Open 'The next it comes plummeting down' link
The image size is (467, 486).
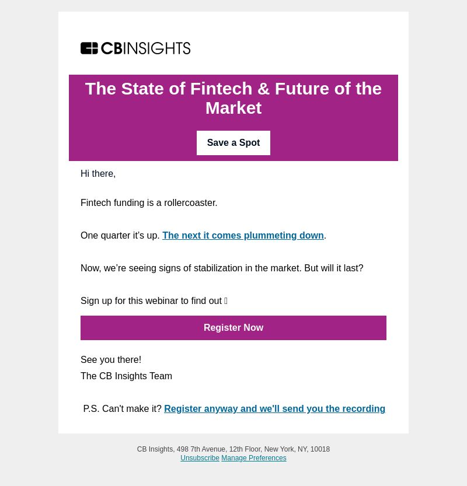[243, 236]
